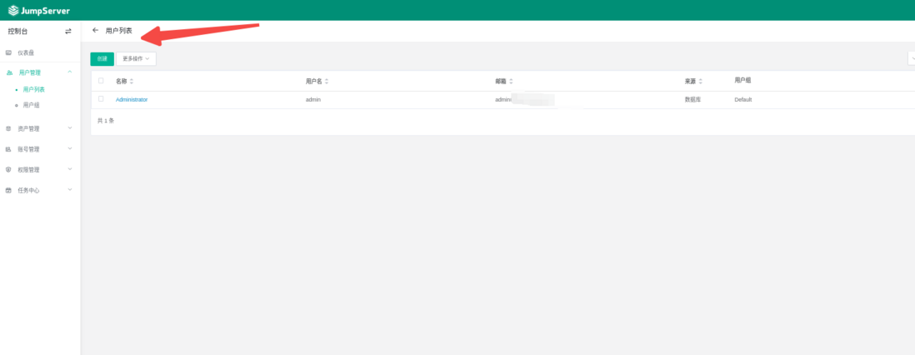The height and width of the screenshot is (355, 915).
Task: Click the 数据库 source cell
Action: [692, 100]
